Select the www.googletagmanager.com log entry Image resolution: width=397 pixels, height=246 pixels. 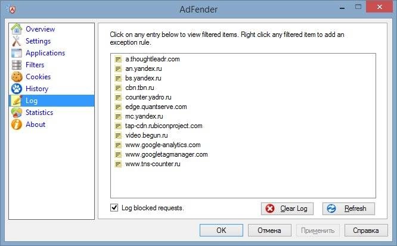[x=166, y=154]
